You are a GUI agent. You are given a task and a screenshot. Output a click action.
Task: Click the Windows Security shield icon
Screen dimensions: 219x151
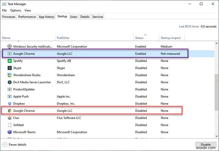click(x=9, y=46)
